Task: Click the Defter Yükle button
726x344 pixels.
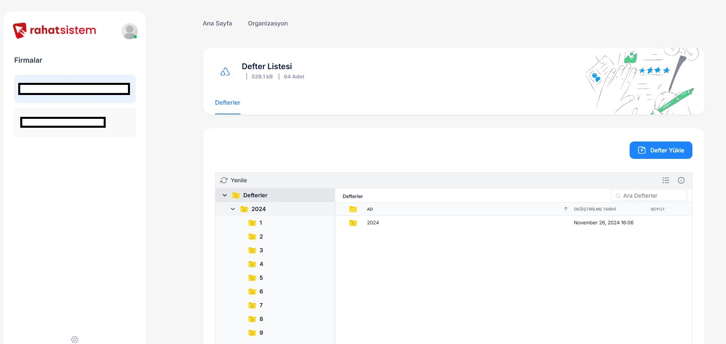Action: click(x=660, y=150)
